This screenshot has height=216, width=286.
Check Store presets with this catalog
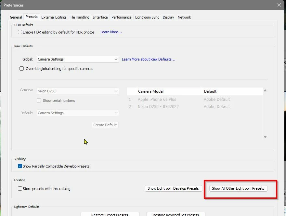click(x=20, y=189)
